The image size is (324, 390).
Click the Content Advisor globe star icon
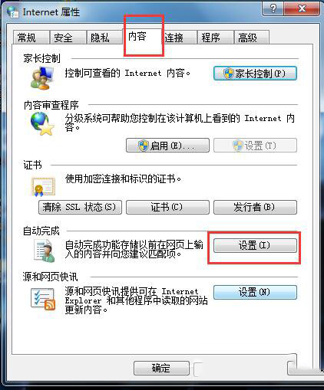[x=42, y=124]
